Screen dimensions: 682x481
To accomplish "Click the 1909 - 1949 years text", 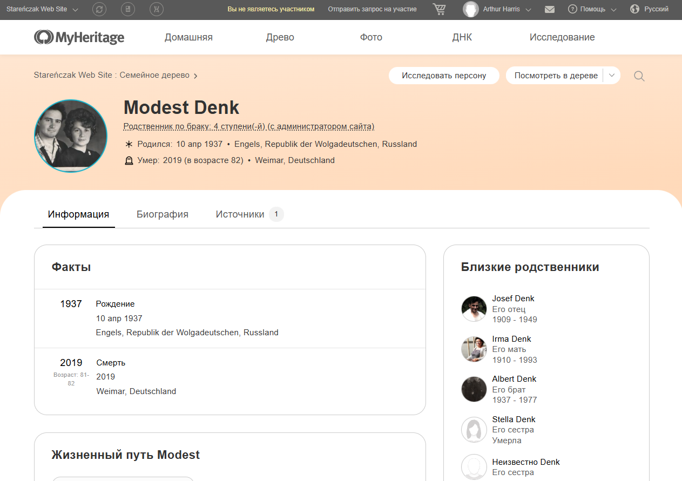I will [x=515, y=320].
